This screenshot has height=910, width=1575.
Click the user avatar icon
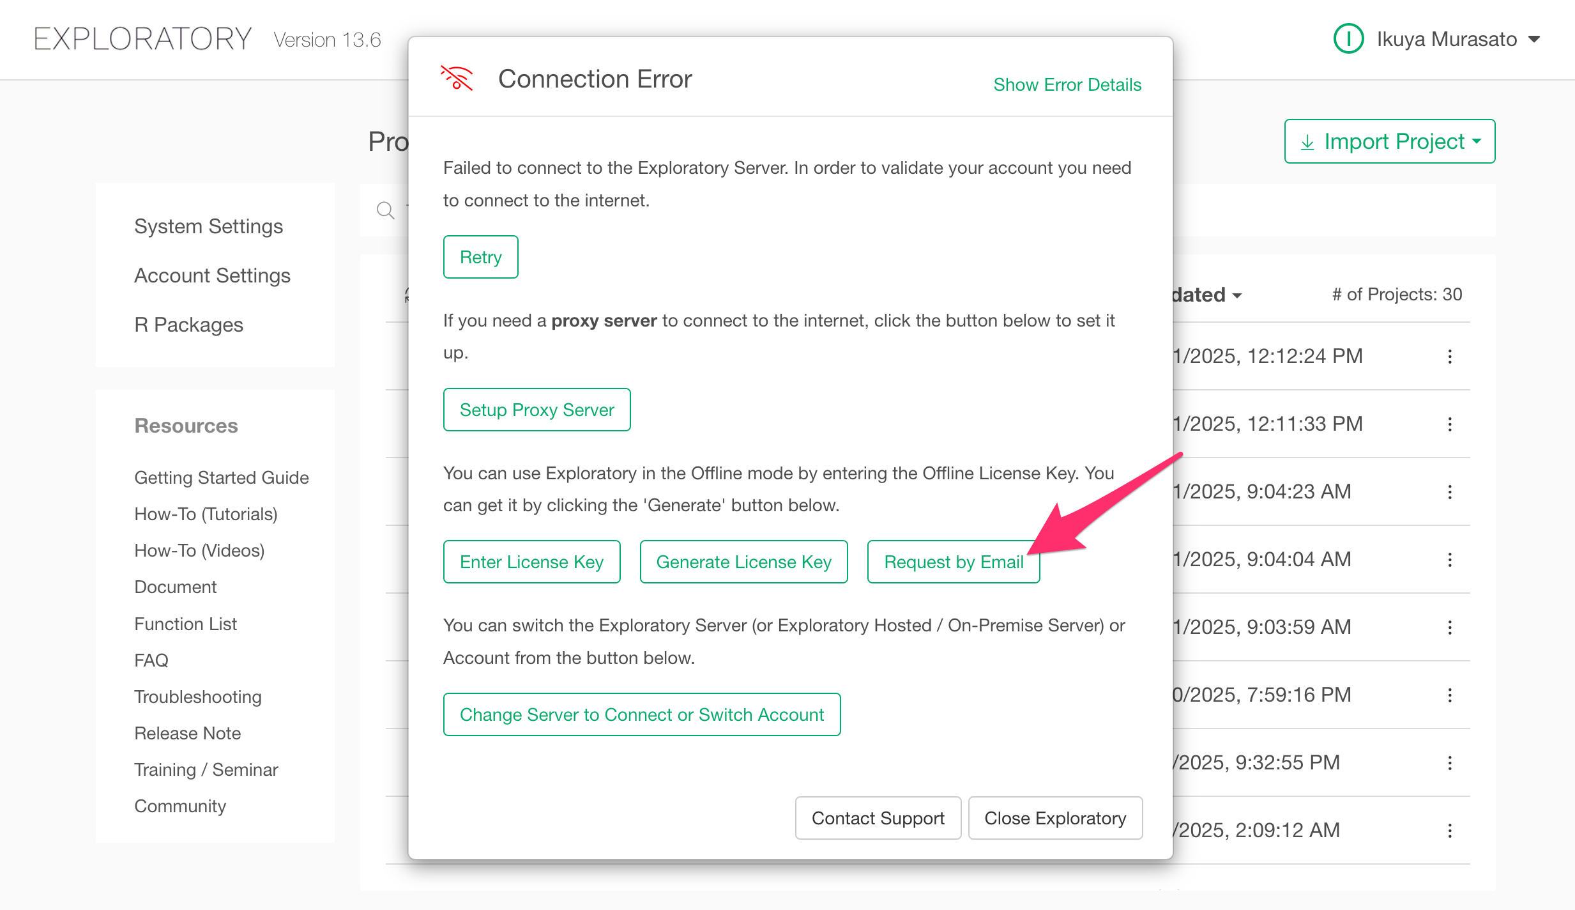coord(1348,39)
